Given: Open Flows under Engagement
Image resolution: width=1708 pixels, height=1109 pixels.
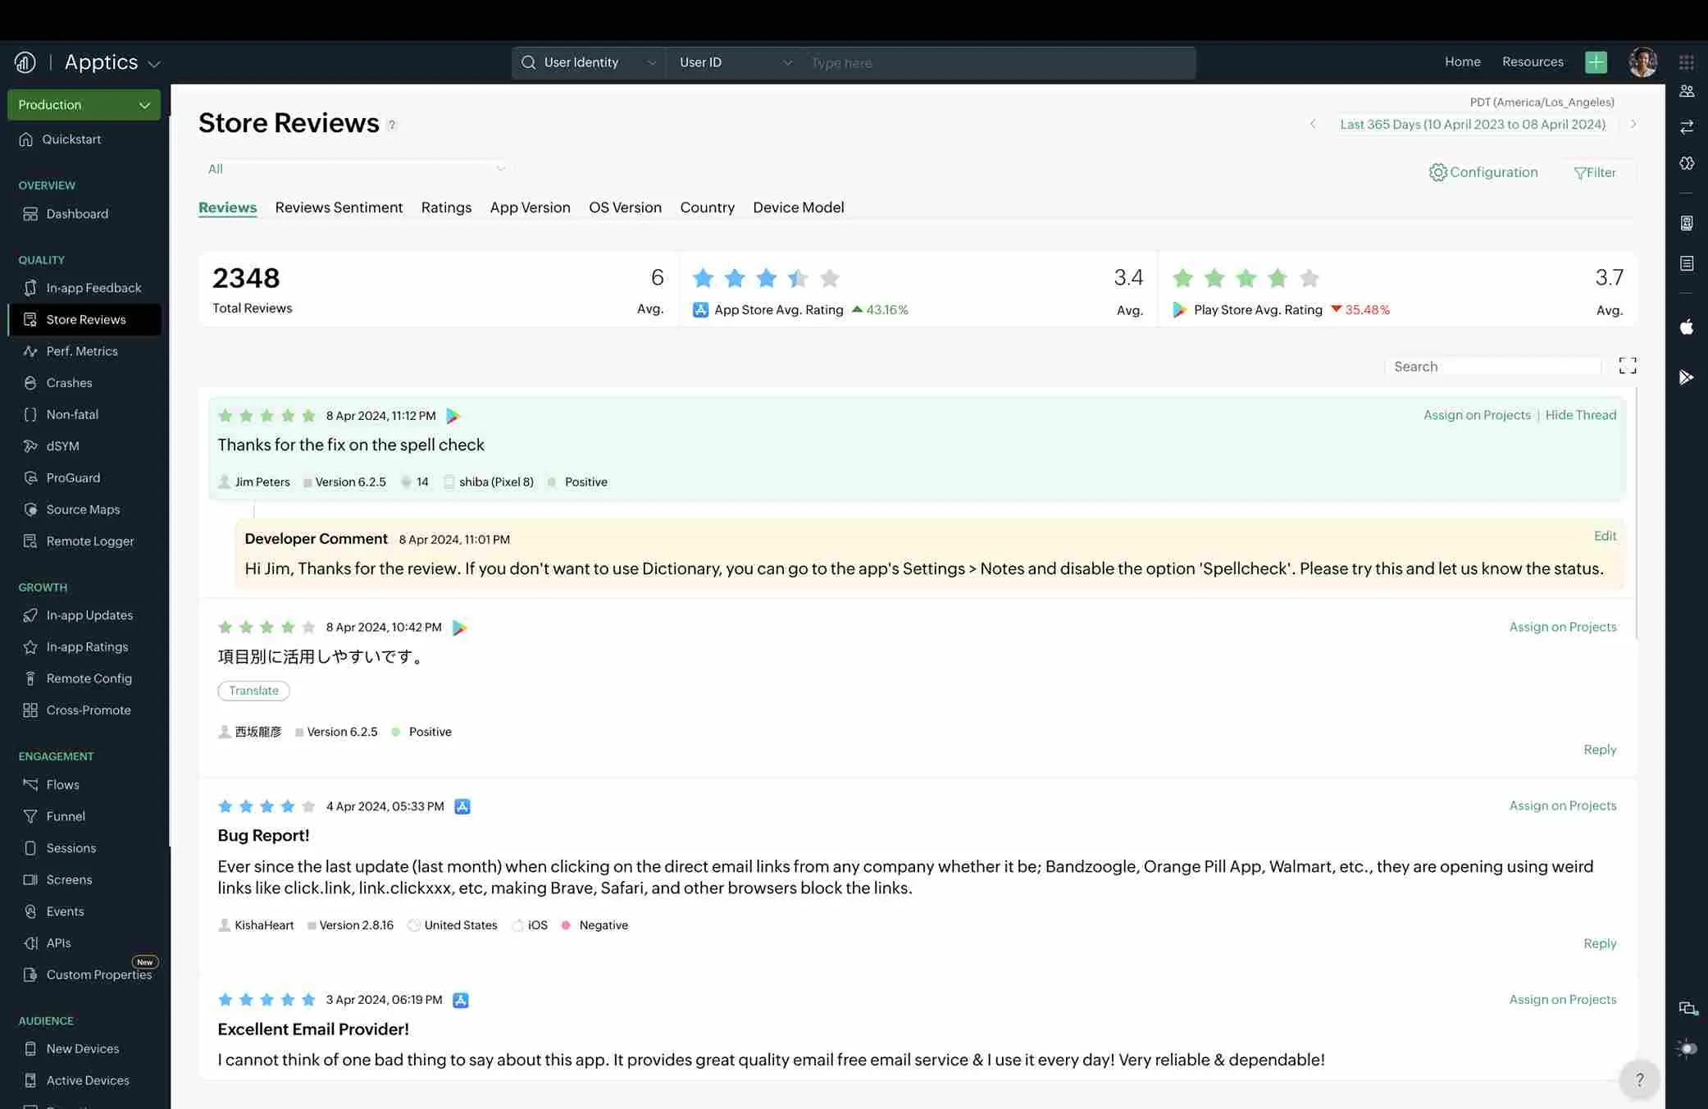Looking at the screenshot, I should tap(62, 785).
